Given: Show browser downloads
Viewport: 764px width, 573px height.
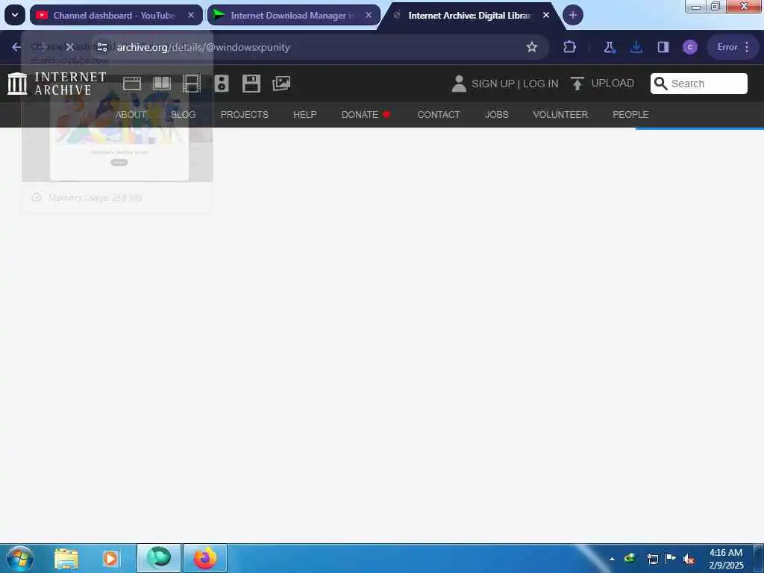Looking at the screenshot, I should pyautogui.click(x=636, y=47).
